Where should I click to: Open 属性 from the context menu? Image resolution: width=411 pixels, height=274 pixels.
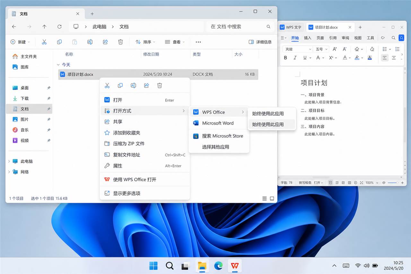tap(145, 166)
